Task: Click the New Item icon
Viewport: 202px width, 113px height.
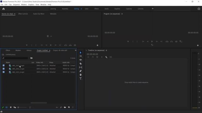Action: tap(69, 107)
